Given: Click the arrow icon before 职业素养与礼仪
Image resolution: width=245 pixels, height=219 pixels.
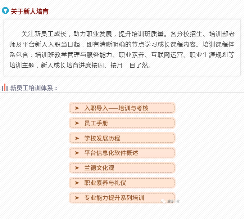Looking at the screenshot, I should pos(77,183).
